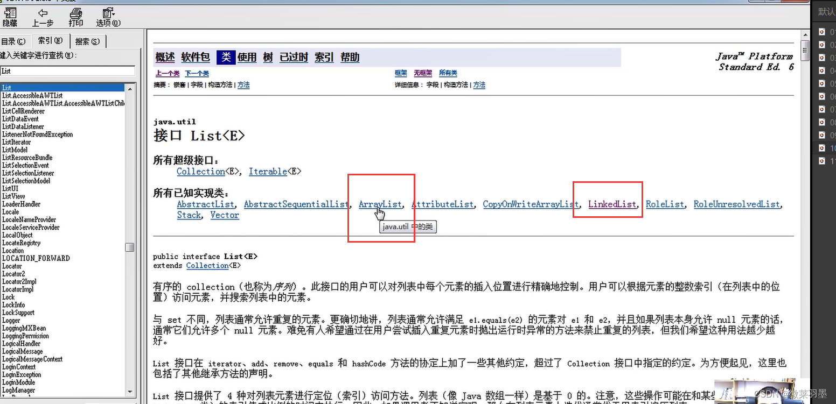Open the 索引 link in the navigation bar

[324, 57]
